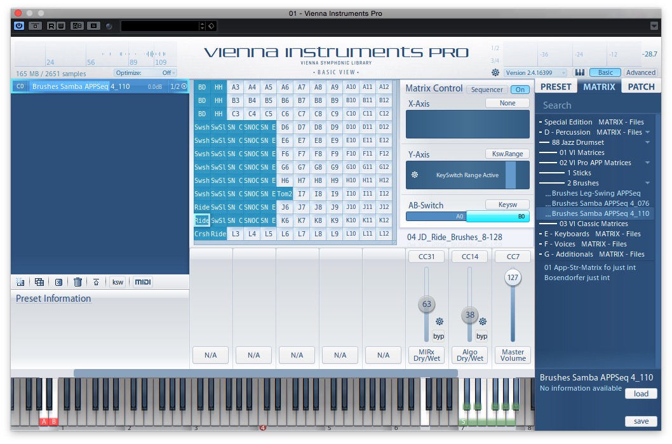This screenshot has height=444, width=672.
Task: Toggle byp under the CC31 fader
Action: (438, 336)
